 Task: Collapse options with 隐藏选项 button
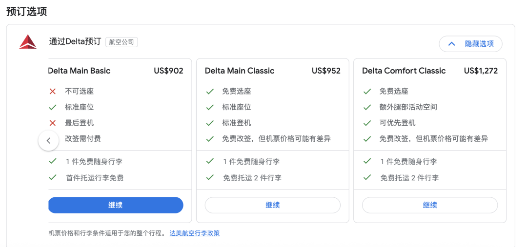tap(470, 44)
